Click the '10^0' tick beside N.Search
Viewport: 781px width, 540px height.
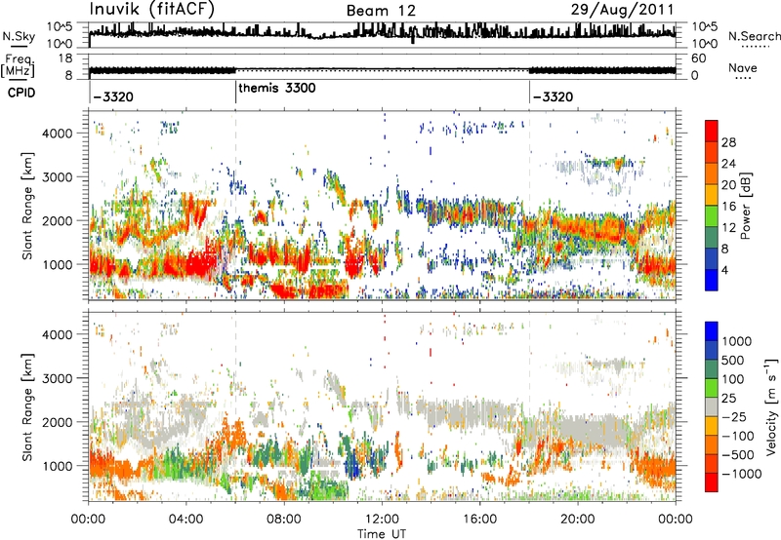[x=704, y=44]
